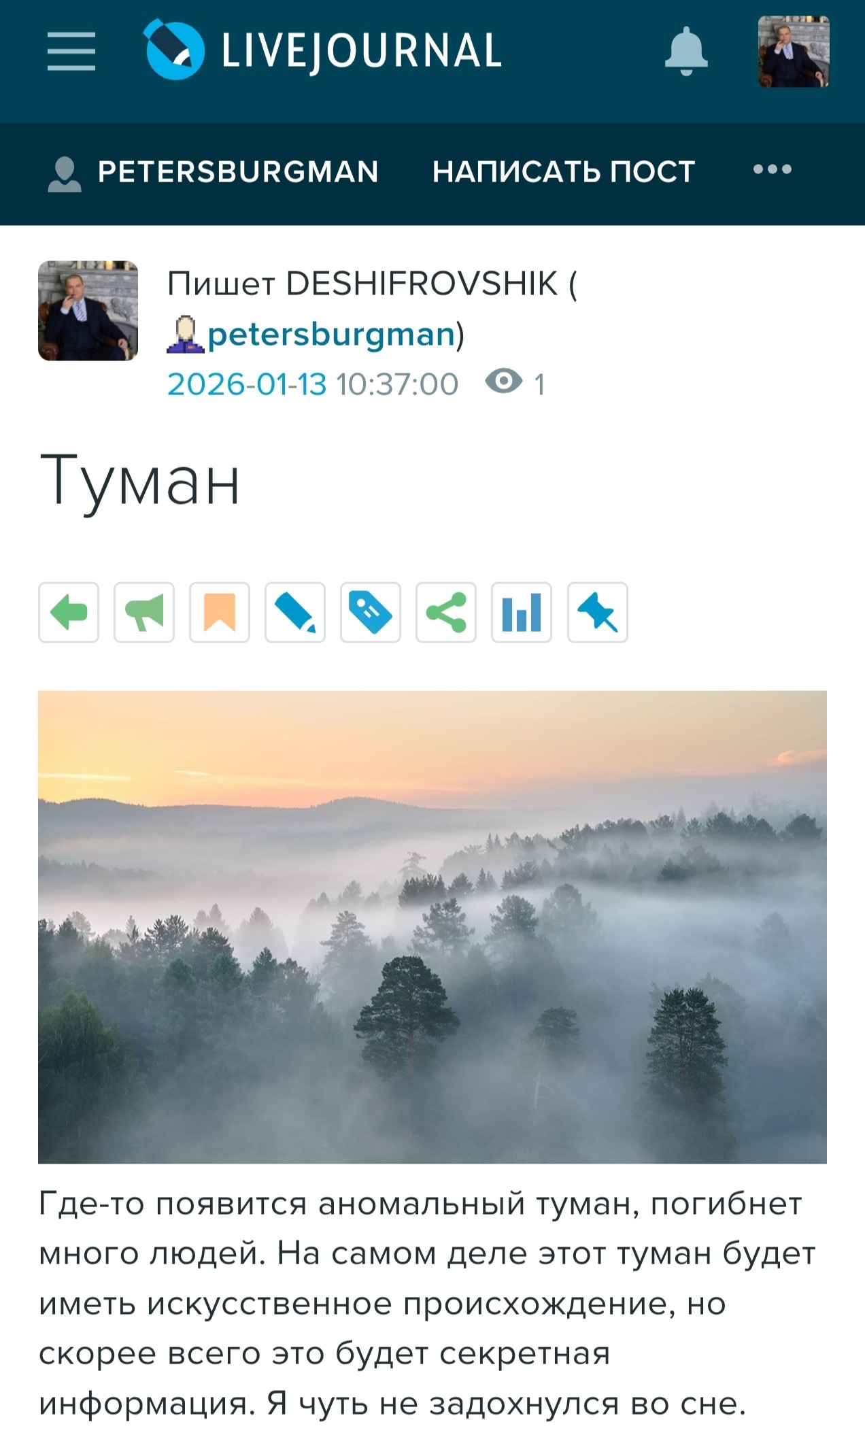View post statistics bar chart icon
Screen dimensions: 865x1454
[522, 612]
